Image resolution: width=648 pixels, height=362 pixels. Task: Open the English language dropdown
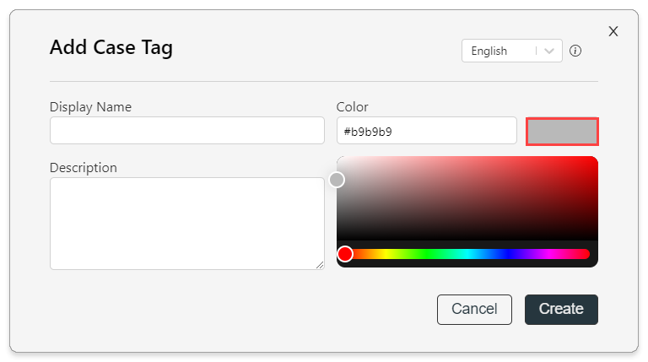511,51
